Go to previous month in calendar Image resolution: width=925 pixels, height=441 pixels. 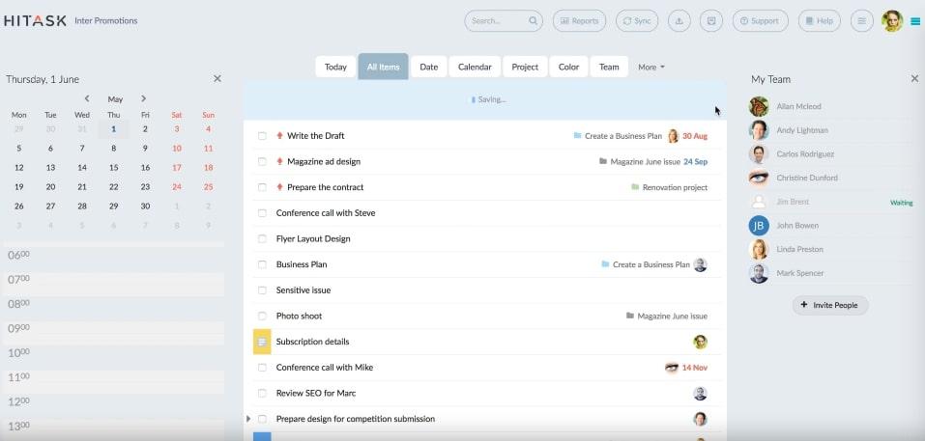[87, 99]
